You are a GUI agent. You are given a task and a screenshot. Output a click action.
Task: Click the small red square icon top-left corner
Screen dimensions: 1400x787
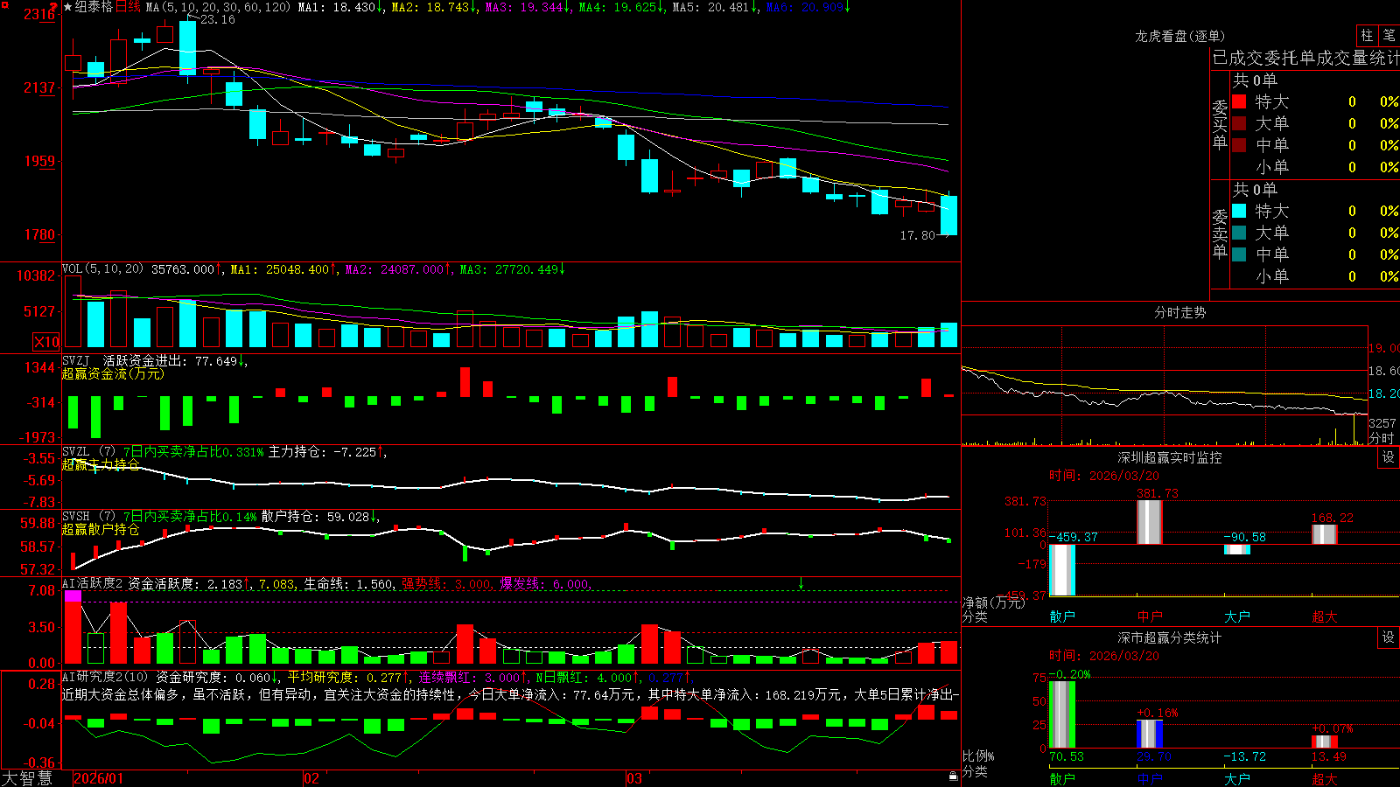[3, 3]
